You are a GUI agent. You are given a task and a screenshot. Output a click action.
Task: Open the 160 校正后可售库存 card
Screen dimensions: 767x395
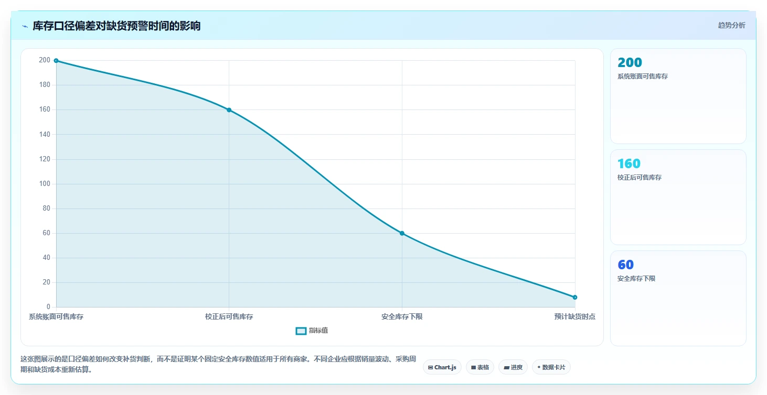678,197
